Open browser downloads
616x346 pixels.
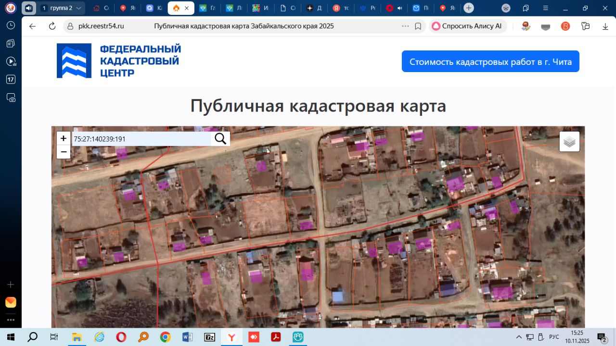[605, 26]
